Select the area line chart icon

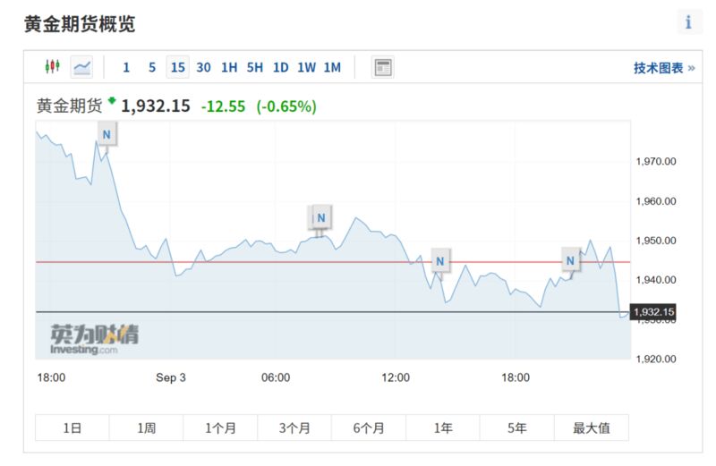(x=82, y=67)
